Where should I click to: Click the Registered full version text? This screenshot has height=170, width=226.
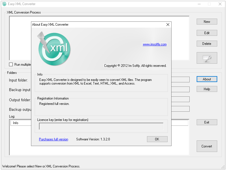(54, 104)
